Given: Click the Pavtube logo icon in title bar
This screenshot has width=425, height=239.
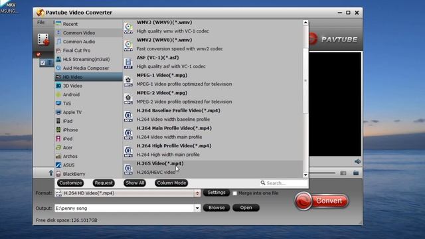Looking at the screenshot, I should click(x=41, y=13).
